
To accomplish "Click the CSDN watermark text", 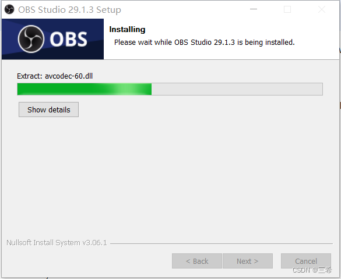I will coord(312,270).
